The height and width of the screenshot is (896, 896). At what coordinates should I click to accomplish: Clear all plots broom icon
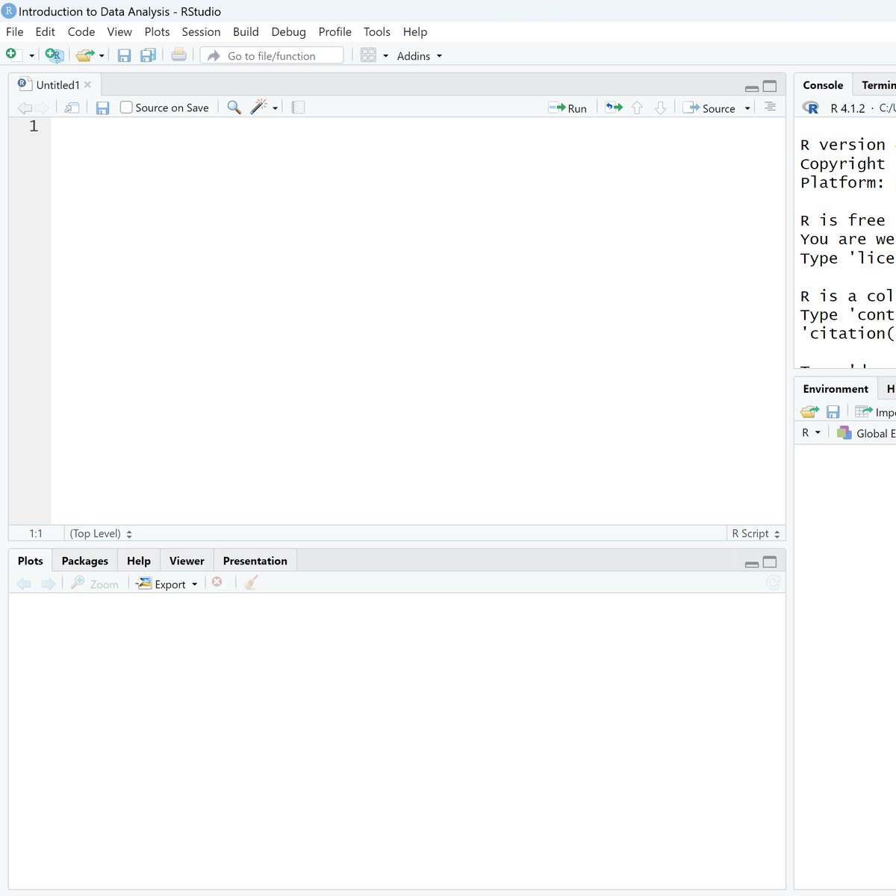point(250,583)
